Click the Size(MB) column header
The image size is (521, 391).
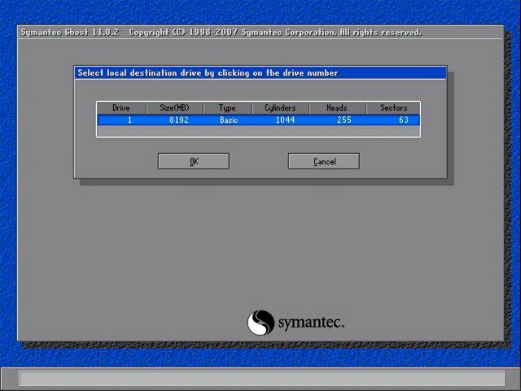coord(175,108)
